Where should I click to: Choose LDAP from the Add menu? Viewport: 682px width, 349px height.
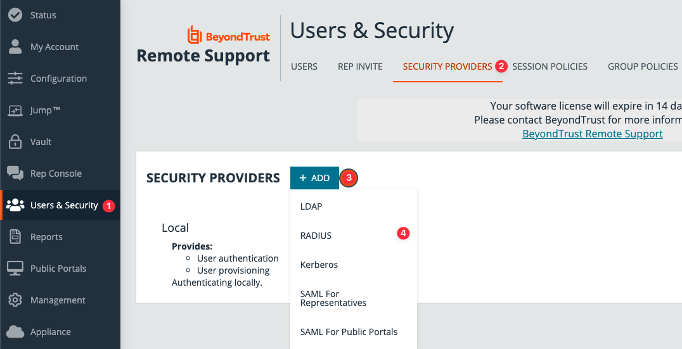(311, 206)
